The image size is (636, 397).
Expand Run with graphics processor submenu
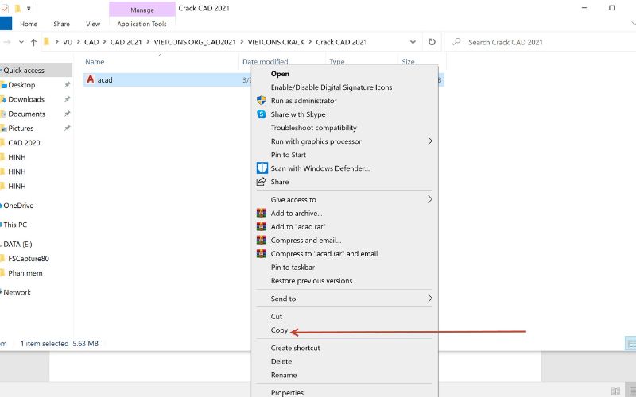click(x=430, y=141)
